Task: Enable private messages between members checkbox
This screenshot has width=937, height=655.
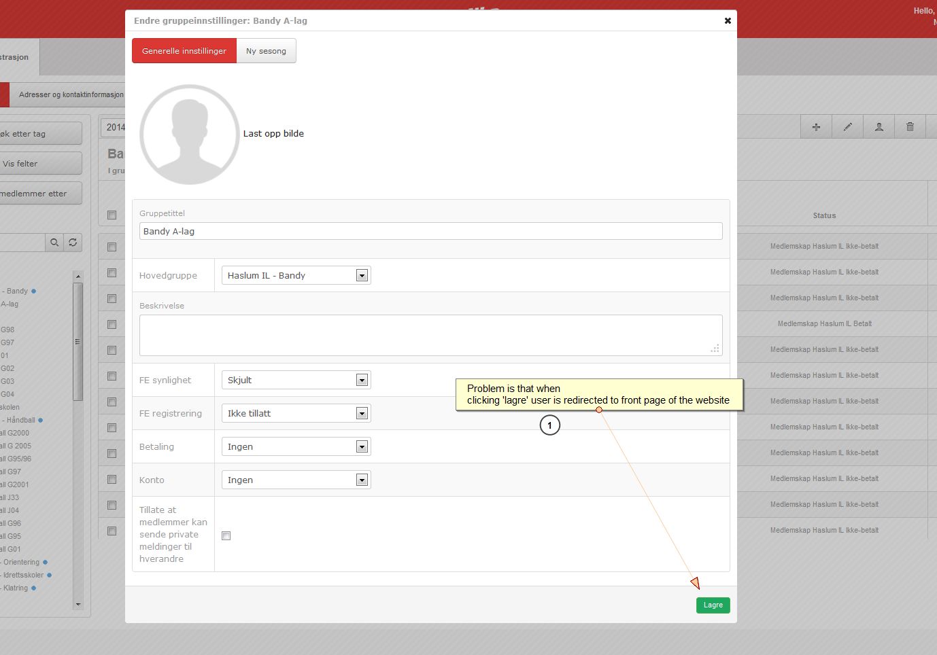Action: point(226,536)
